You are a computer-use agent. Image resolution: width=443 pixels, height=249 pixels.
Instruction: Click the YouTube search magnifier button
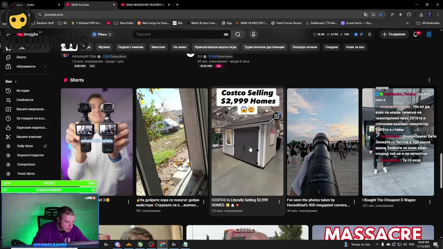[x=238, y=34]
